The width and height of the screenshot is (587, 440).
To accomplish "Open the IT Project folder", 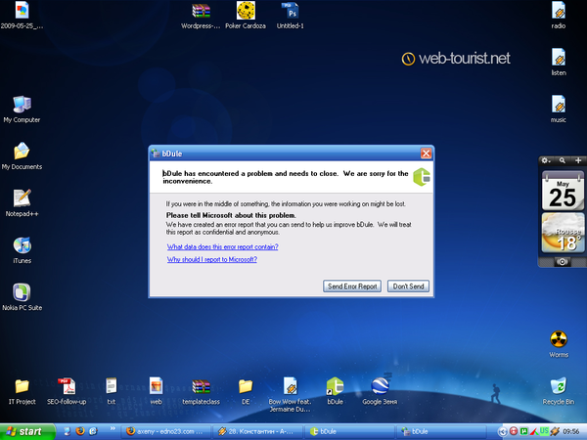I will (22, 391).
